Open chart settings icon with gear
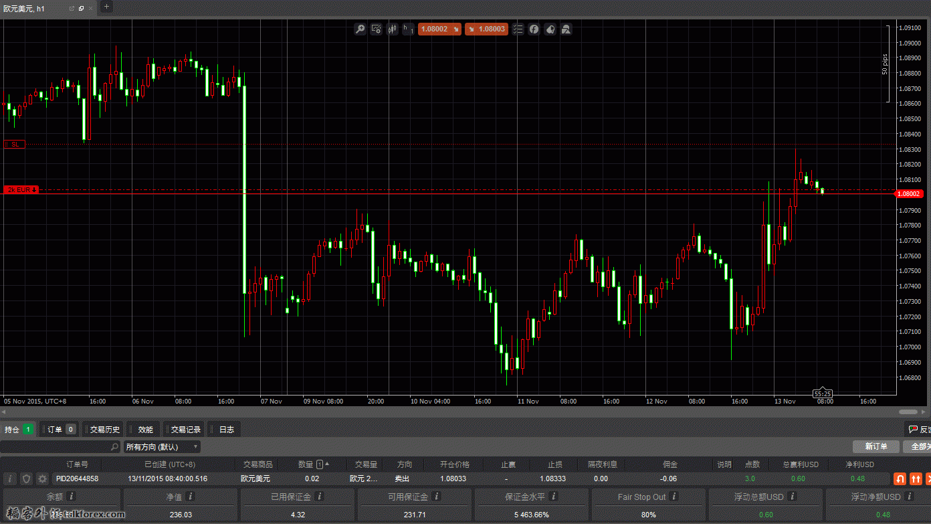 point(376,29)
